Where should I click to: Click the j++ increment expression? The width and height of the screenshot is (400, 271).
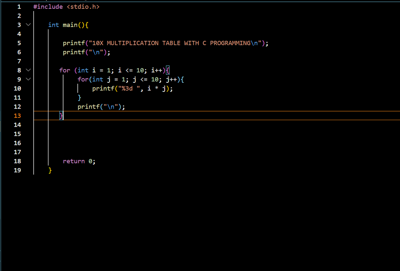click(x=171, y=79)
